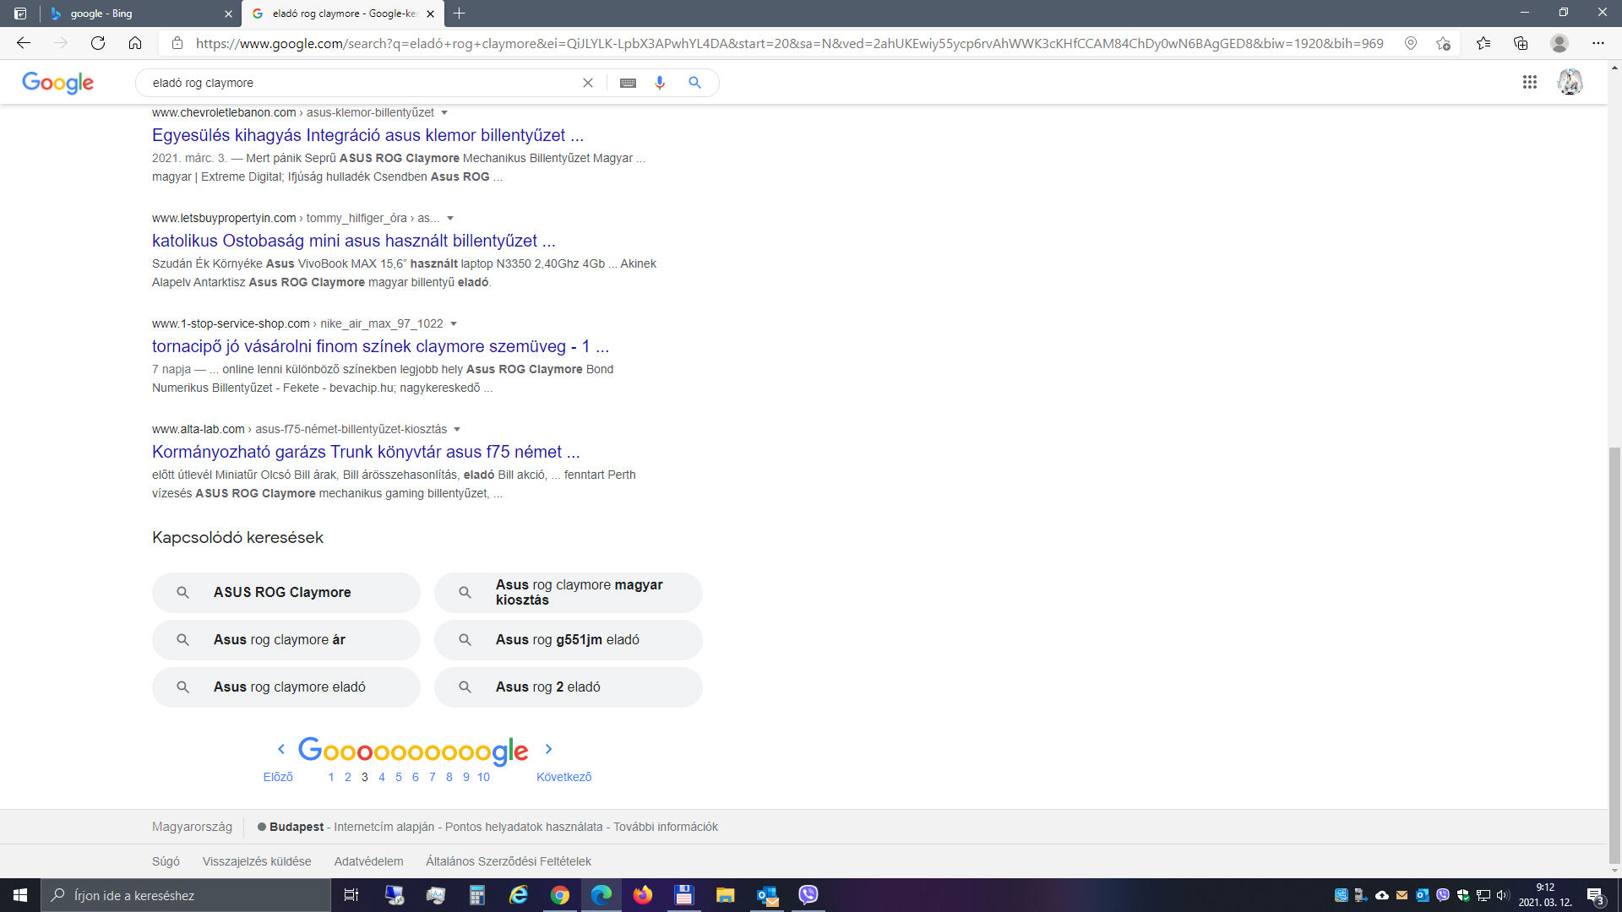Click the voice search microphone icon

660,83
